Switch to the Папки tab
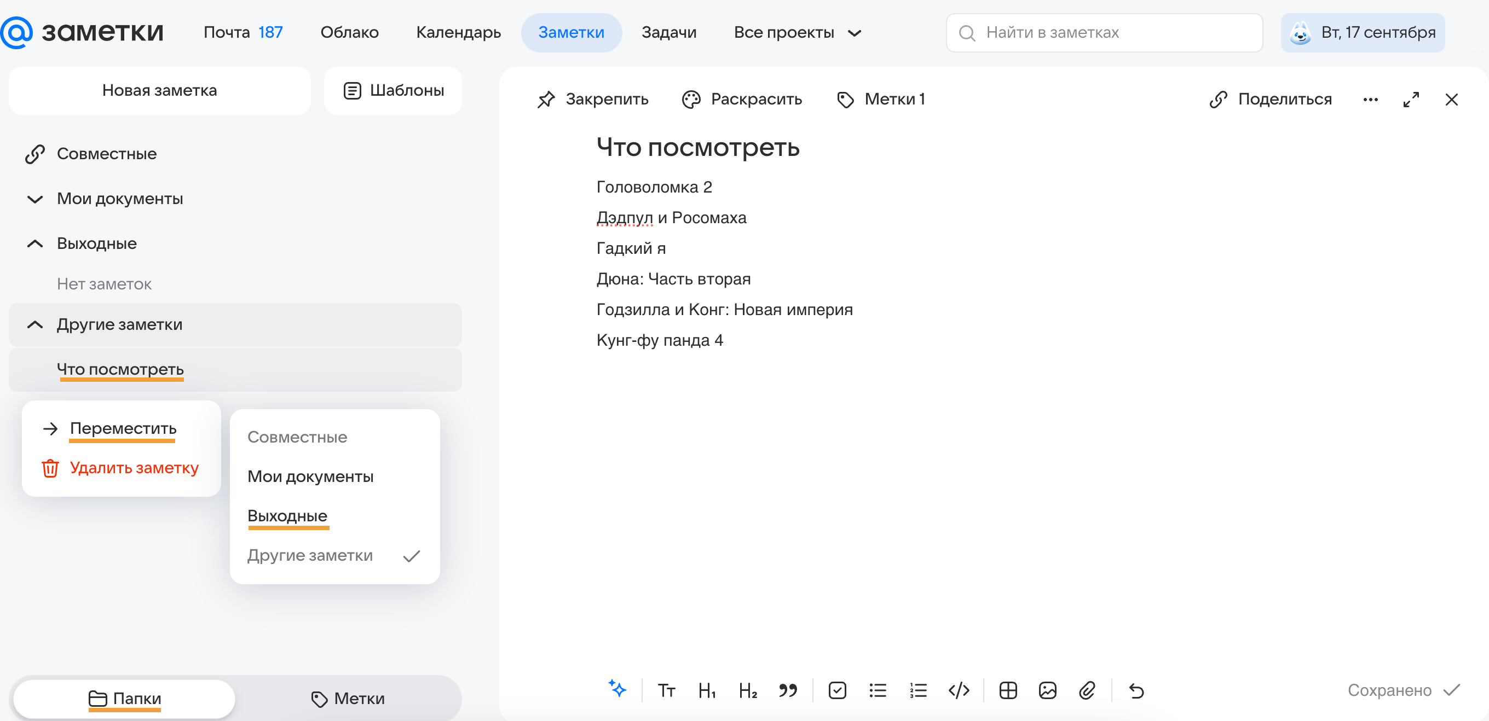Viewport: 1489px width, 721px height. click(x=124, y=699)
